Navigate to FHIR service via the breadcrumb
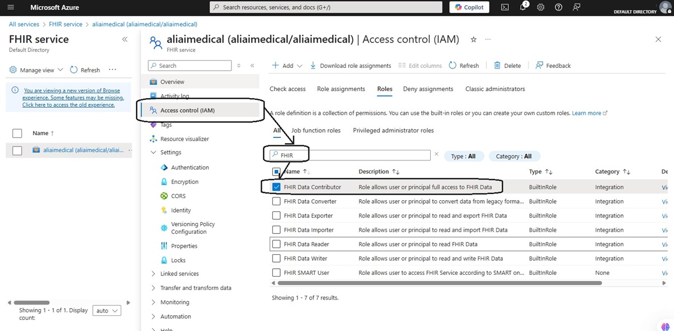 [x=65, y=24]
